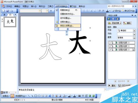This screenshot has width=138, height=103.
Task: Click the Insert Clip Art icon
Action: coord(56,96)
